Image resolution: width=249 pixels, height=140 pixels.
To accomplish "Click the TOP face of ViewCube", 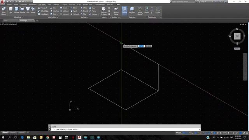I will 237,36.
